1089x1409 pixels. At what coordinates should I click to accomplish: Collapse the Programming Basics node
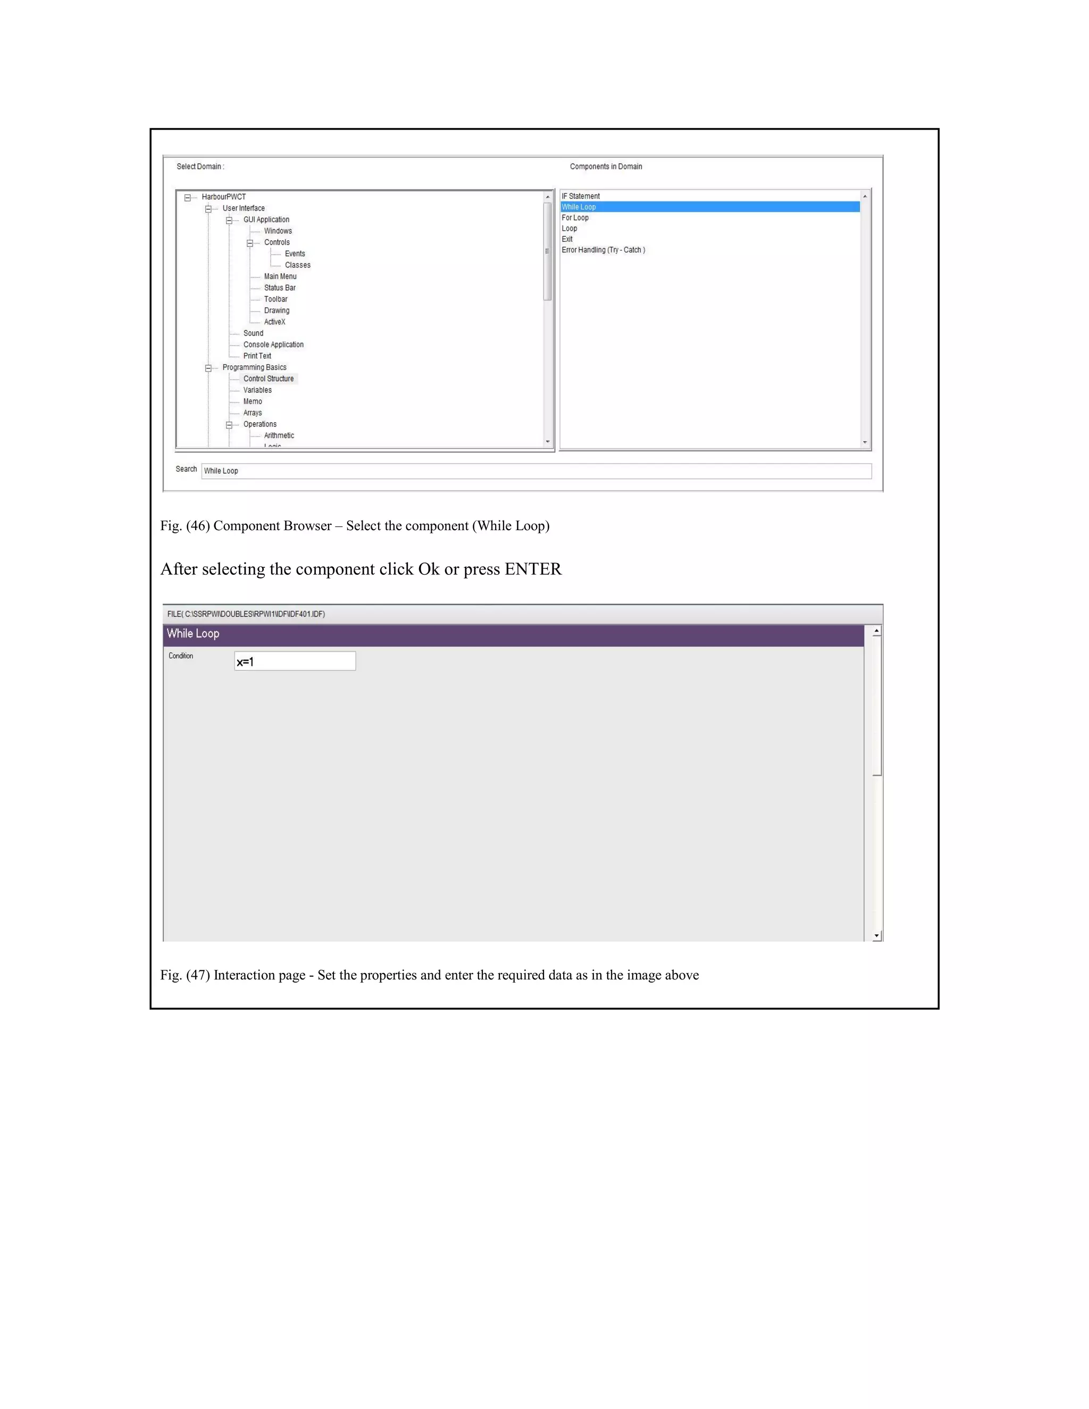click(208, 368)
